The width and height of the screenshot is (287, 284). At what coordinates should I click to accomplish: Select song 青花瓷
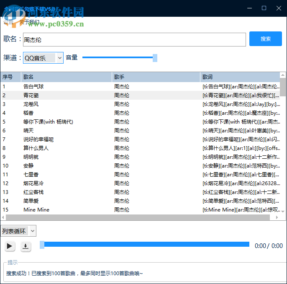(31, 95)
